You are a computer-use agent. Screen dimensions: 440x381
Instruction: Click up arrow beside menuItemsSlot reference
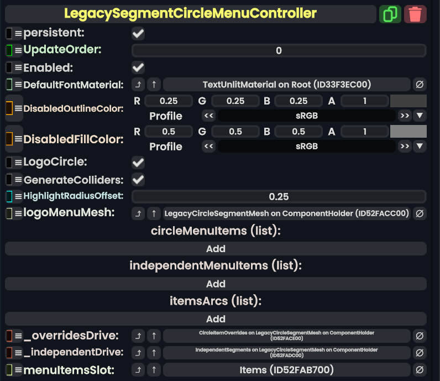click(154, 370)
